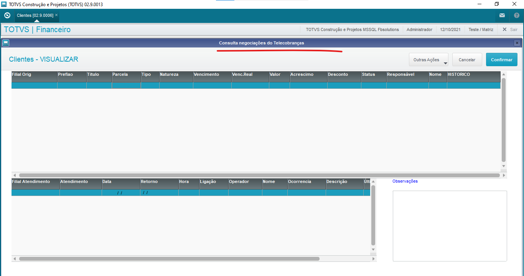Image resolution: width=524 pixels, height=276 pixels.
Task: Click the Tipo column header
Action: click(150, 77)
